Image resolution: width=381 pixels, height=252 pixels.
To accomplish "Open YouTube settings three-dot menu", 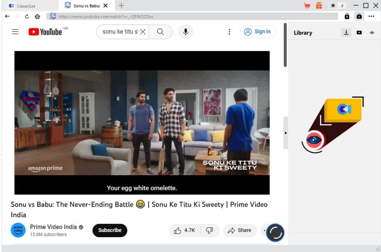I will [x=229, y=32].
